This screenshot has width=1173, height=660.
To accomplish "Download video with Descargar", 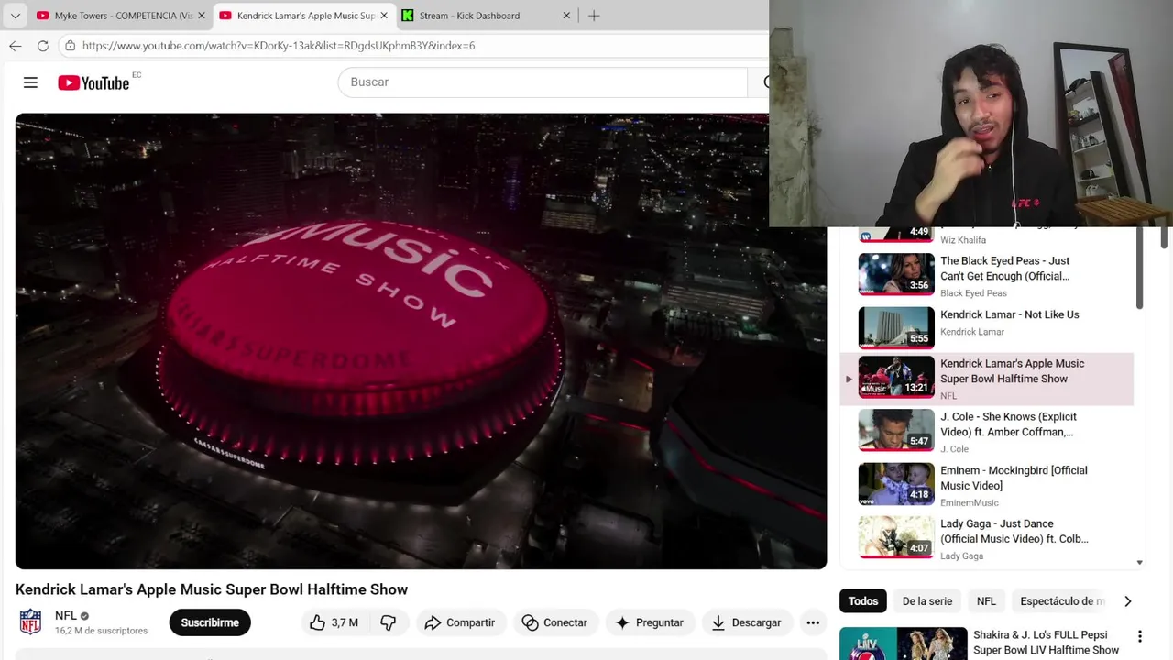I will pos(746,622).
